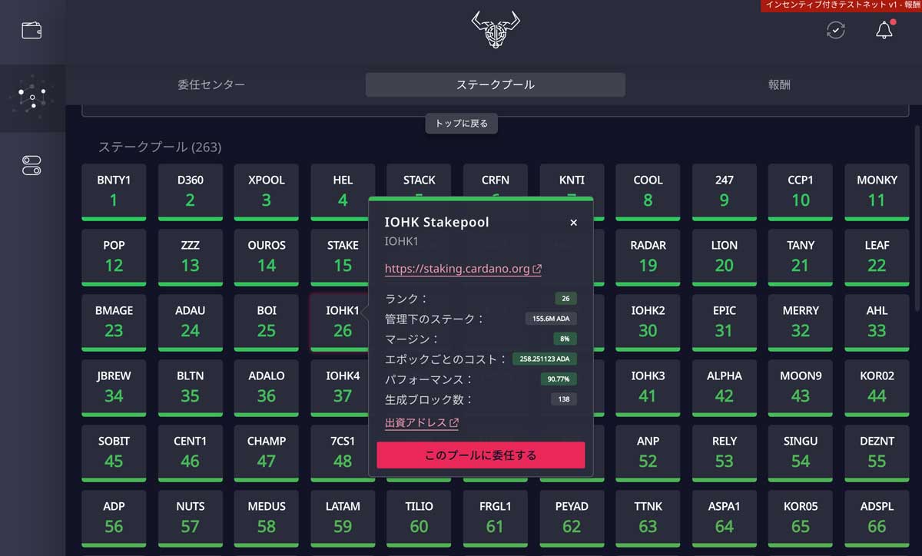
Task: Select the ANP stake pool tile
Action: pos(648,453)
